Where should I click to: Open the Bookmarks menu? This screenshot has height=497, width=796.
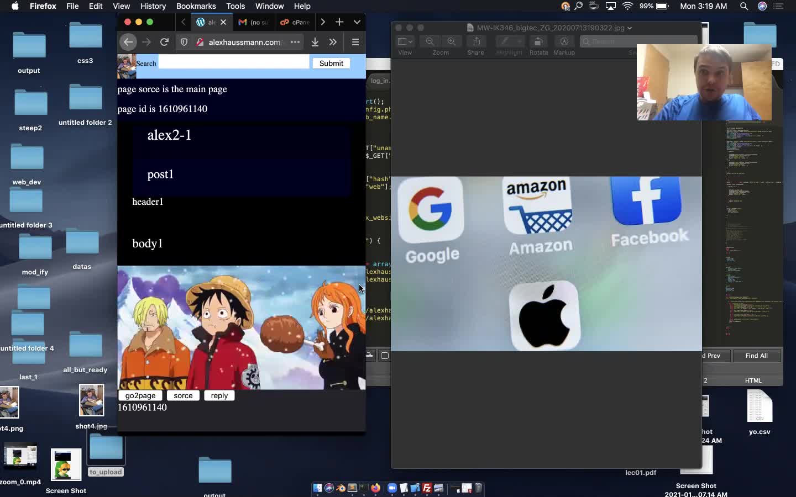196,6
